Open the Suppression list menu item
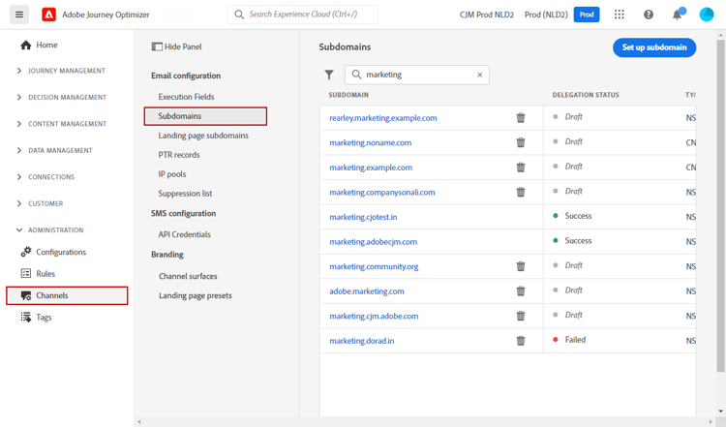The height and width of the screenshot is (427, 726). point(185,194)
